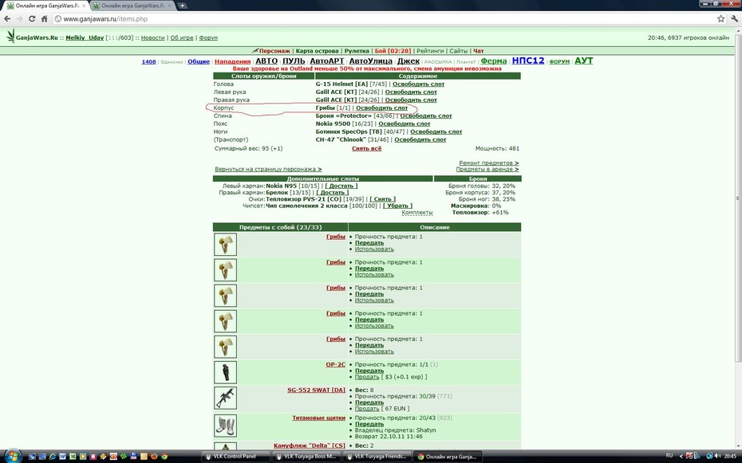Reload the page with refresh icon
Image resolution: width=742 pixels, height=463 pixels.
point(32,19)
